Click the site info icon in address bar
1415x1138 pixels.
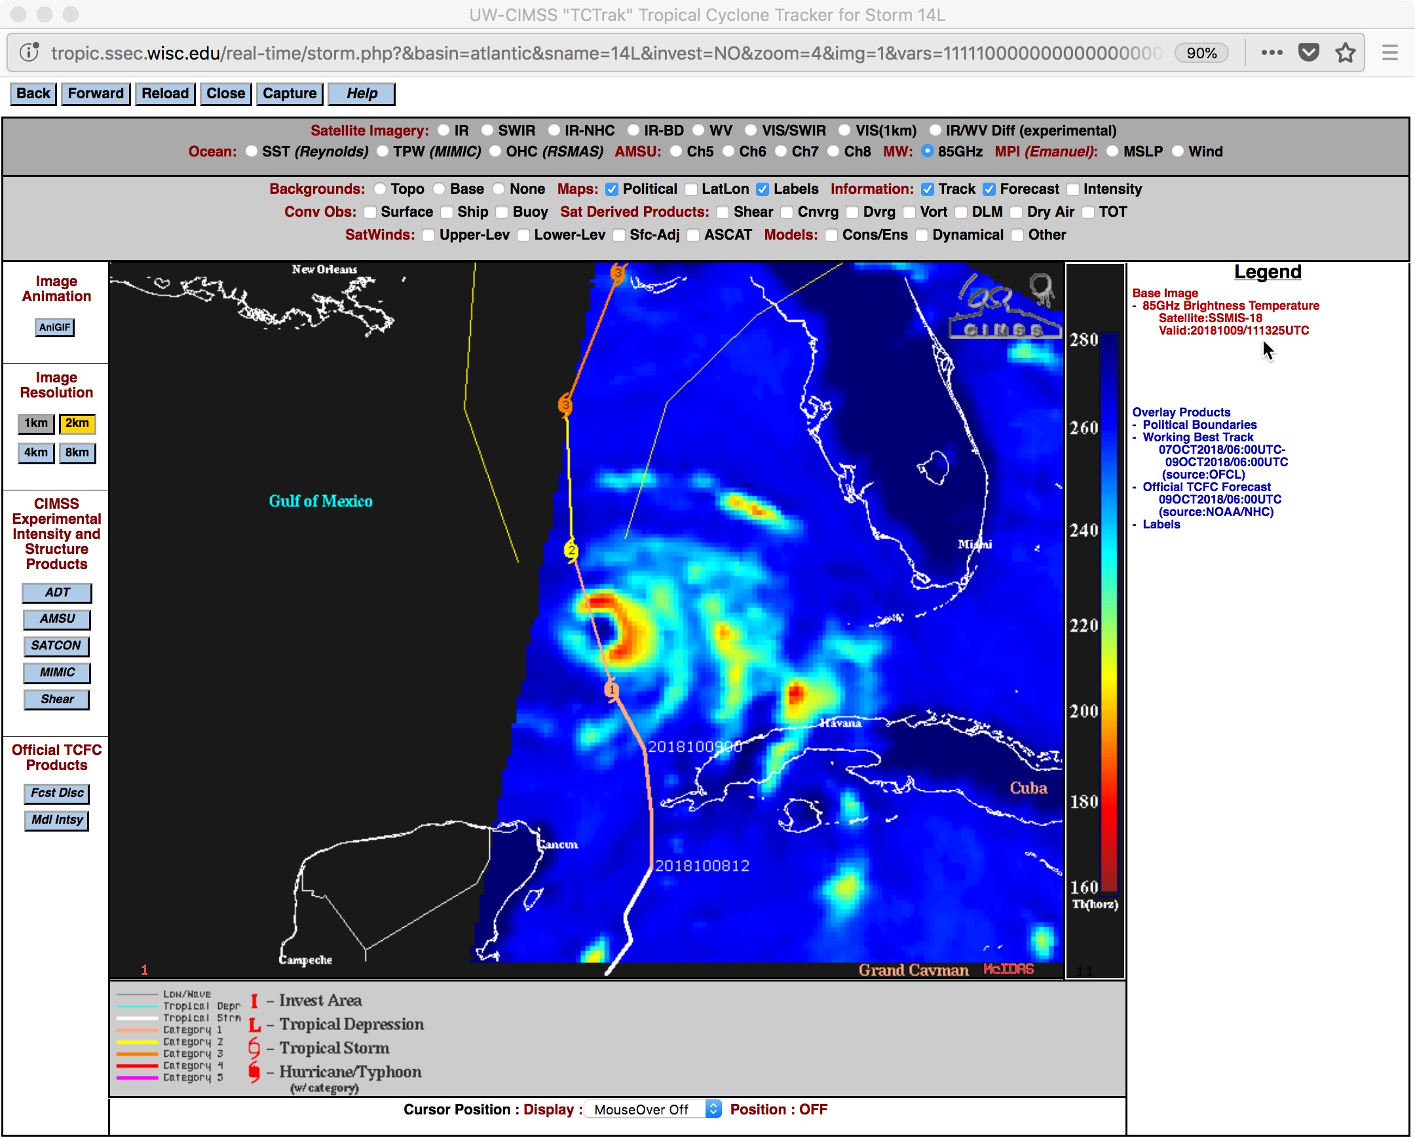[x=29, y=52]
